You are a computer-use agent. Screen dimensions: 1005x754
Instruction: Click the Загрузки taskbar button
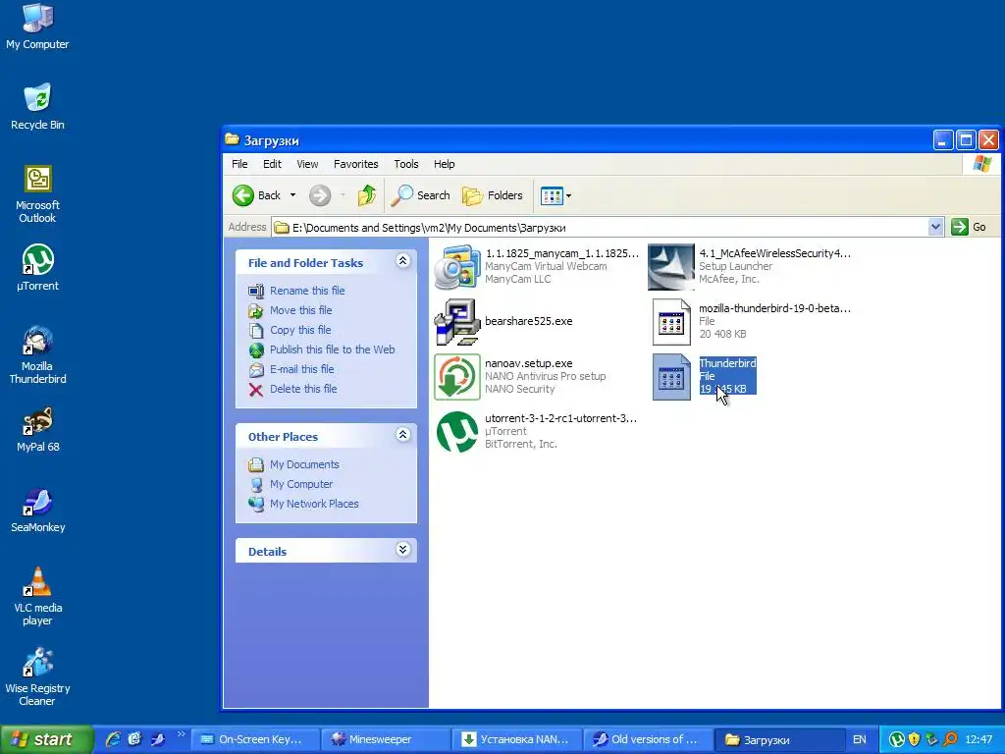[x=779, y=739]
